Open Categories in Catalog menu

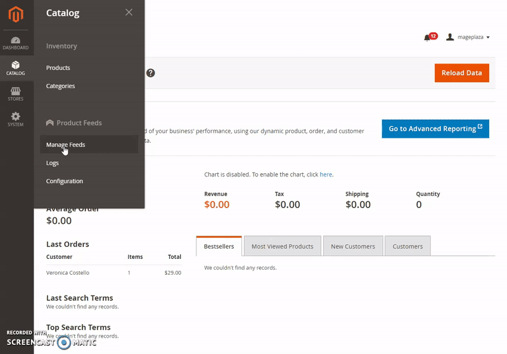click(x=61, y=86)
